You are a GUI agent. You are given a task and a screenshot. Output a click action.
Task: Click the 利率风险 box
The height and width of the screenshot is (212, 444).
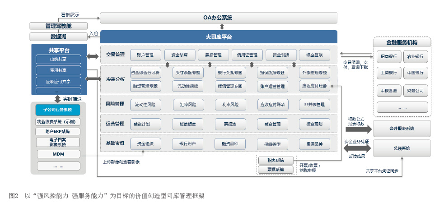[230, 105]
